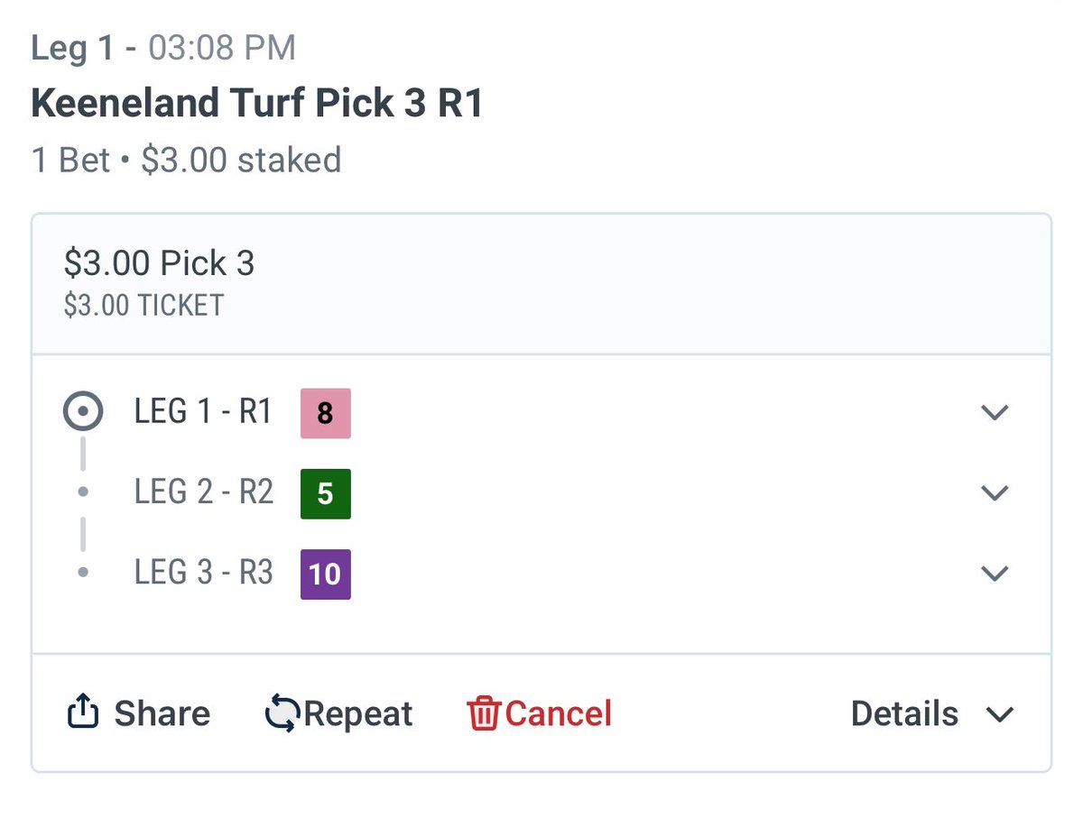
Task: Click the LEG 2 - R2 row label
Action: (203, 492)
